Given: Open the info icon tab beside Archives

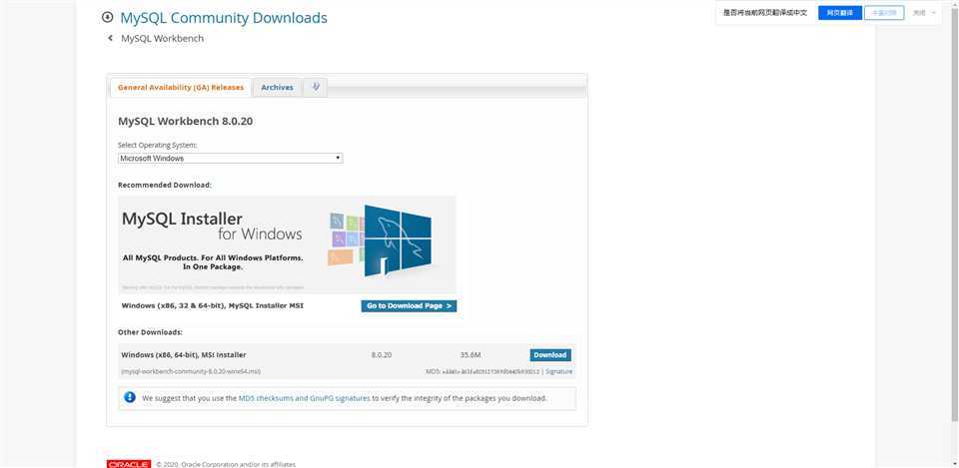Looking at the screenshot, I should pos(316,88).
